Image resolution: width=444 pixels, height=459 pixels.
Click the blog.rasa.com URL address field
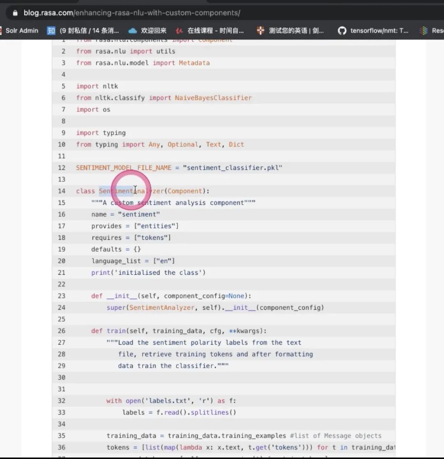[132, 13]
